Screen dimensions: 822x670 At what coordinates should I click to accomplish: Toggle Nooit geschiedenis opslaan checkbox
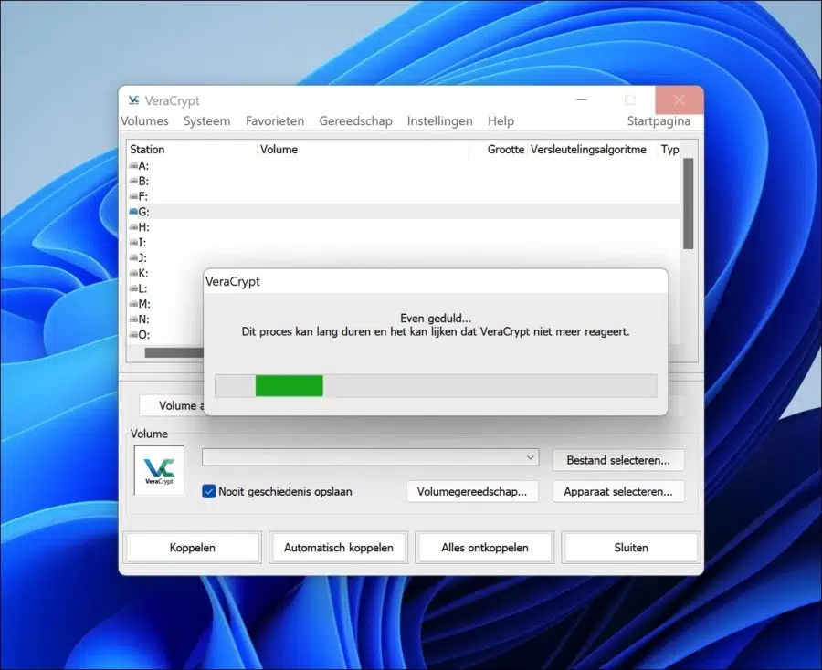point(208,491)
